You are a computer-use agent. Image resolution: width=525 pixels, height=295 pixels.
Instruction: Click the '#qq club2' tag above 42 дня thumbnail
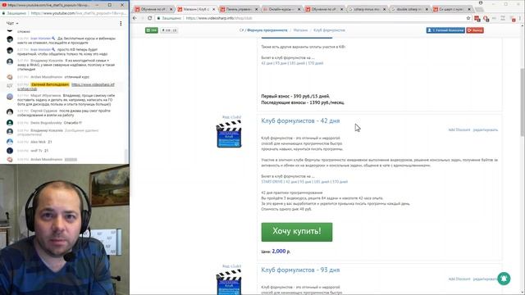click(231, 117)
